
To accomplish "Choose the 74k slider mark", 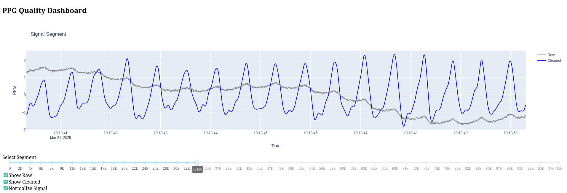I will [x=427, y=163].
